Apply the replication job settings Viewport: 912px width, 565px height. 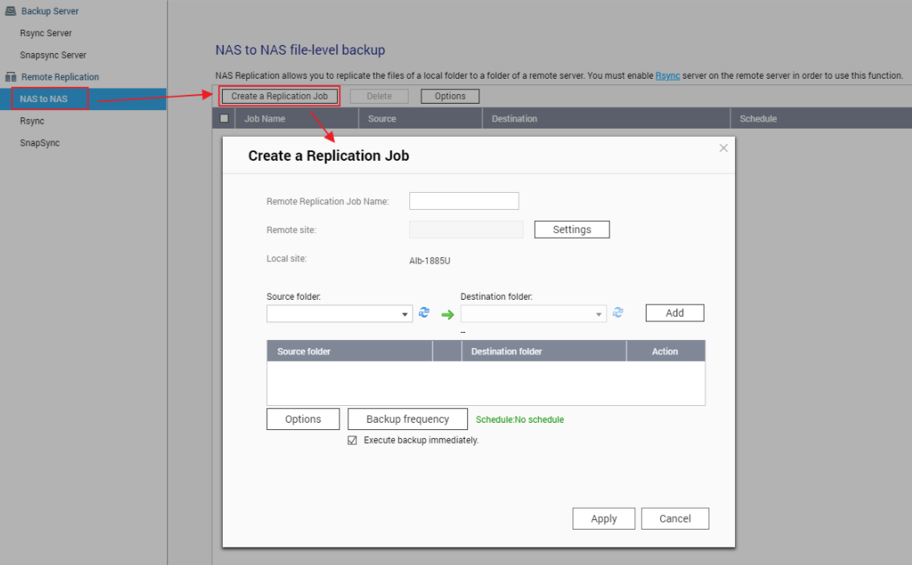tap(604, 519)
